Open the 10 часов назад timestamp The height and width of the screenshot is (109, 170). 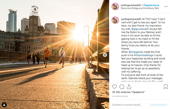[x=120, y=96]
